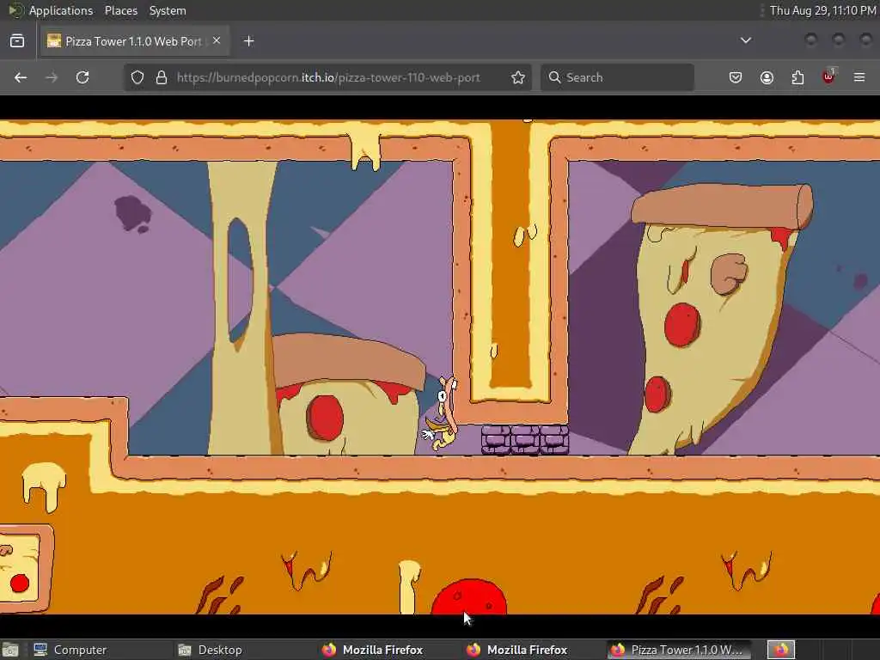The image size is (880, 660).
Task: Open the Applications menu
Action: tap(61, 10)
